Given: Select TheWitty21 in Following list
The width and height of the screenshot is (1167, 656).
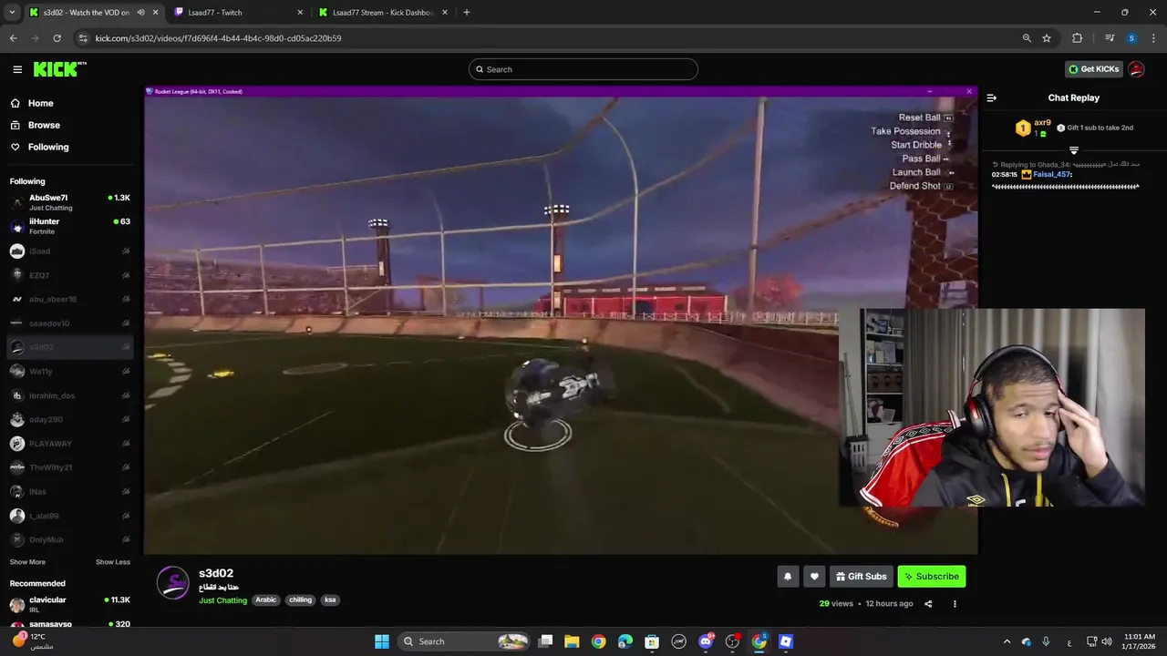Looking at the screenshot, I should [70, 467].
